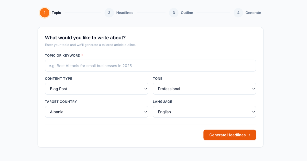Click the step 4 number circle
This screenshot has width=307, height=161.
click(238, 13)
